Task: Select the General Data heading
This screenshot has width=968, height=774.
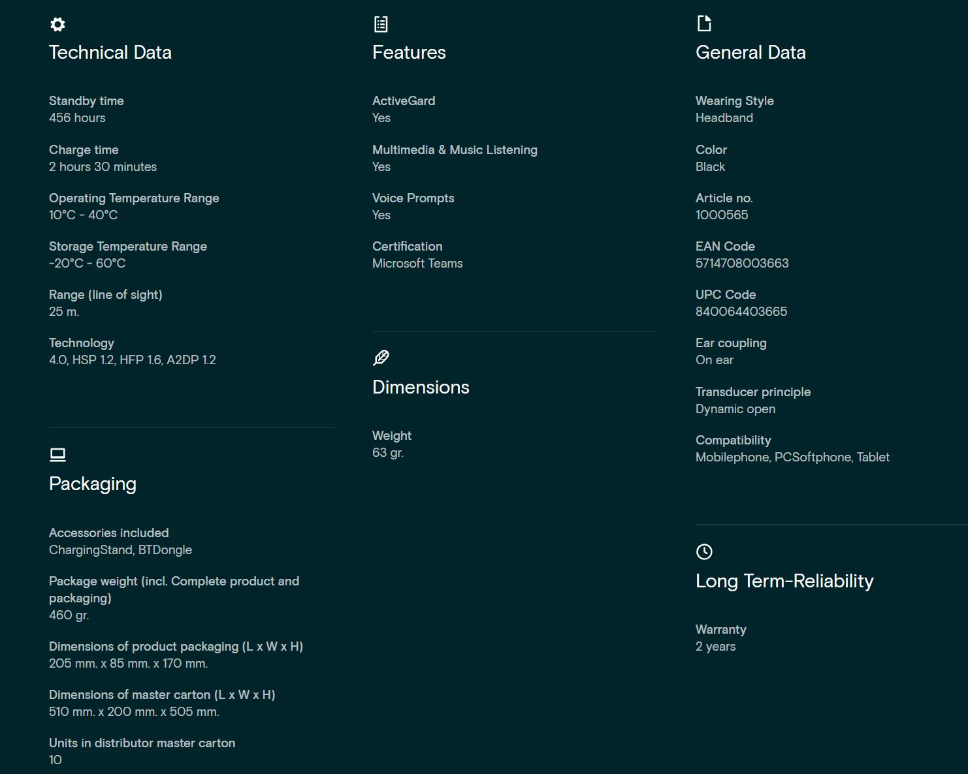Action: tap(750, 52)
